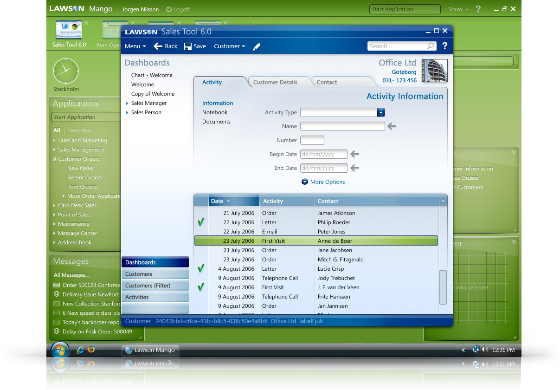This screenshot has height=390, width=560.
Task: Toggle checkmark on 4 August Letter row
Action: (x=201, y=269)
